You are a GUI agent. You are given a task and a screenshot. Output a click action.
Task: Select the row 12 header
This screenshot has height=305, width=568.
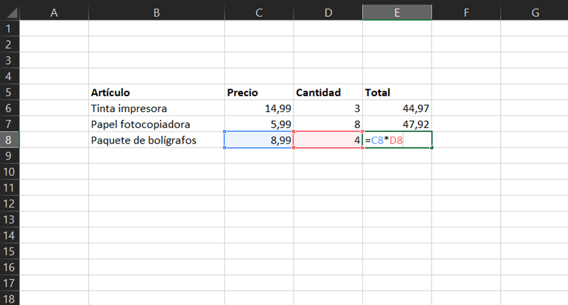tap(10, 203)
